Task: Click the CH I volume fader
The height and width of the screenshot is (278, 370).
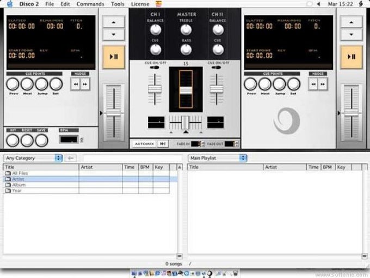Action: coord(155,89)
